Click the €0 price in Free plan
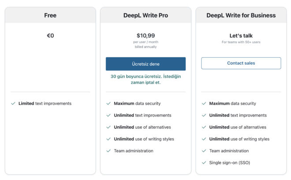The height and width of the screenshot is (180, 291). (x=50, y=36)
